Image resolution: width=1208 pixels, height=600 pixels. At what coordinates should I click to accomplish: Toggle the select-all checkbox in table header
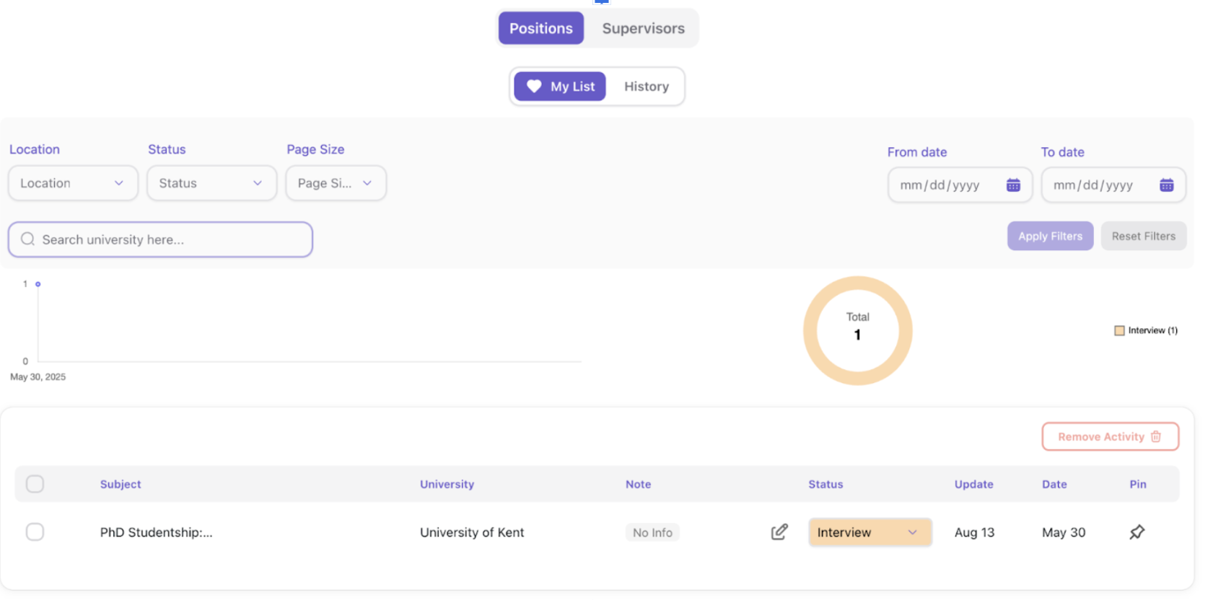(35, 484)
